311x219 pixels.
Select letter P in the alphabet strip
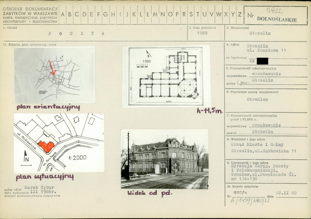[177, 15]
